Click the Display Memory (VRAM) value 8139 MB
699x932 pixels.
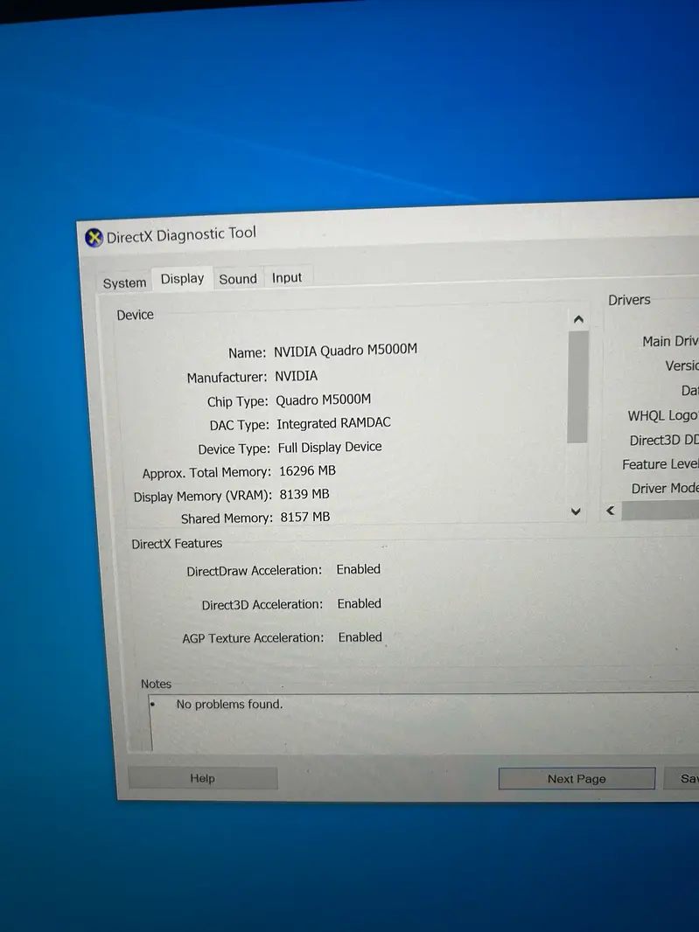coord(304,494)
